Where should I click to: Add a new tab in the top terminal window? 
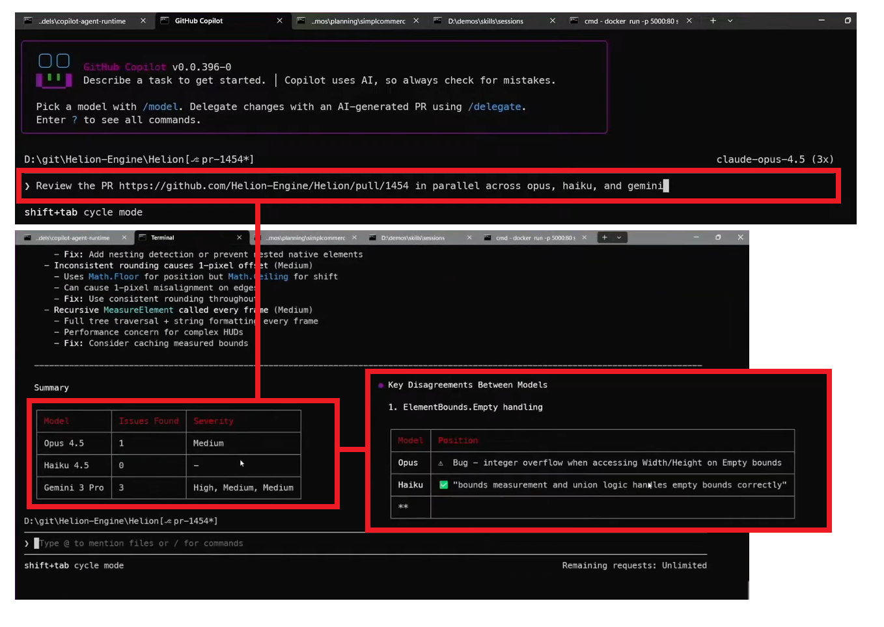click(x=713, y=21)
